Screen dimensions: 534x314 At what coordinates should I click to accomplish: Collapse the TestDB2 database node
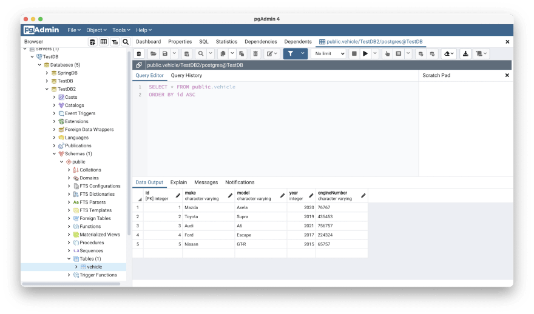(x=47, y=89)
